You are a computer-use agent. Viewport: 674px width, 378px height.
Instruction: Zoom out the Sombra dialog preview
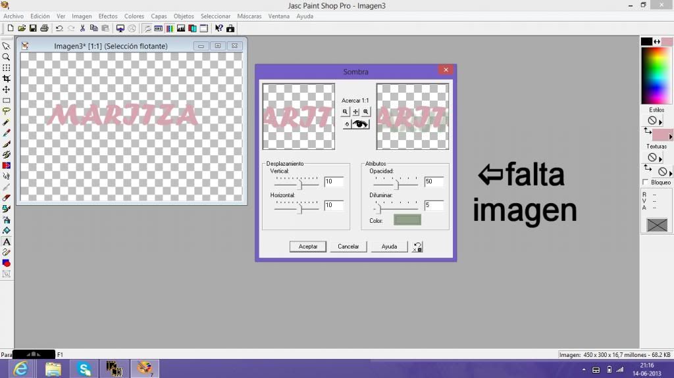click(345, 112)
